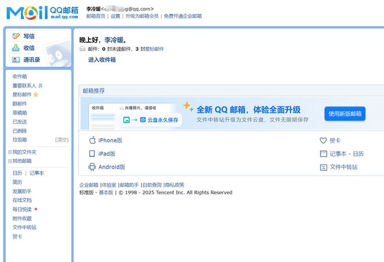Click 使用新版邮箱 button
This screenshot has height=262, width=384.
[344, 114]
